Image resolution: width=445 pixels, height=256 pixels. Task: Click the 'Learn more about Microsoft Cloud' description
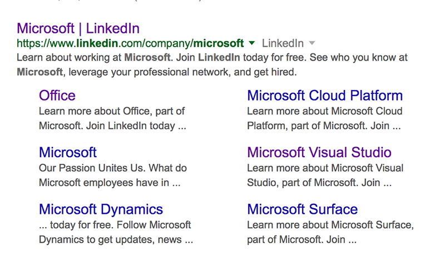pos(325,118)
